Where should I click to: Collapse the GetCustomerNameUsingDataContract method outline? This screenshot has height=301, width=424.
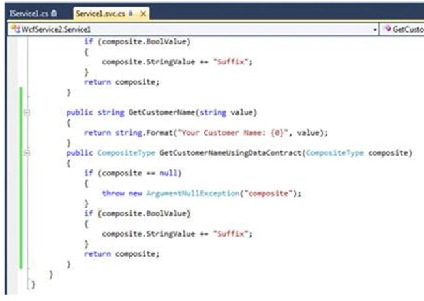click(27, 153)
